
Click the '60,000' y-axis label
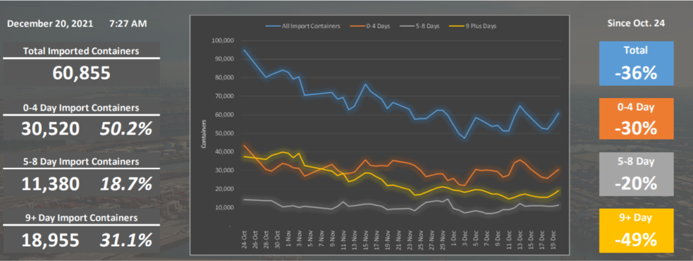225,115
